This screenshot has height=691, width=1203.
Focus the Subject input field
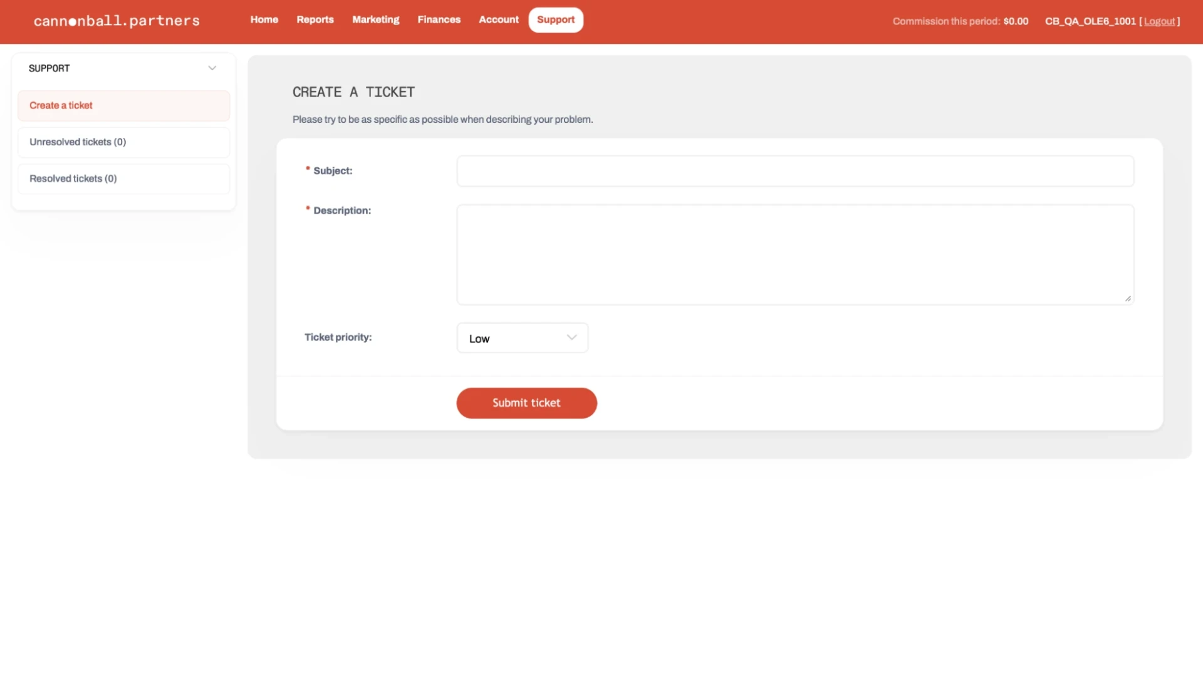coord(795,171)
